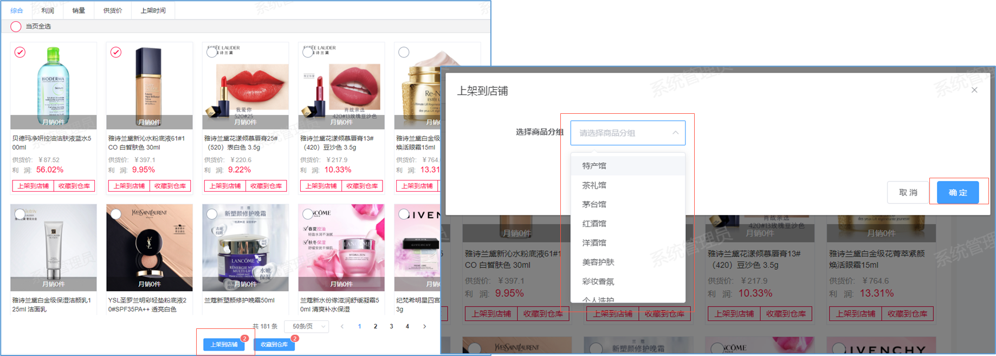Uncheck the Bioderma product selection circle
996x356 pixels.
point(20,52)
